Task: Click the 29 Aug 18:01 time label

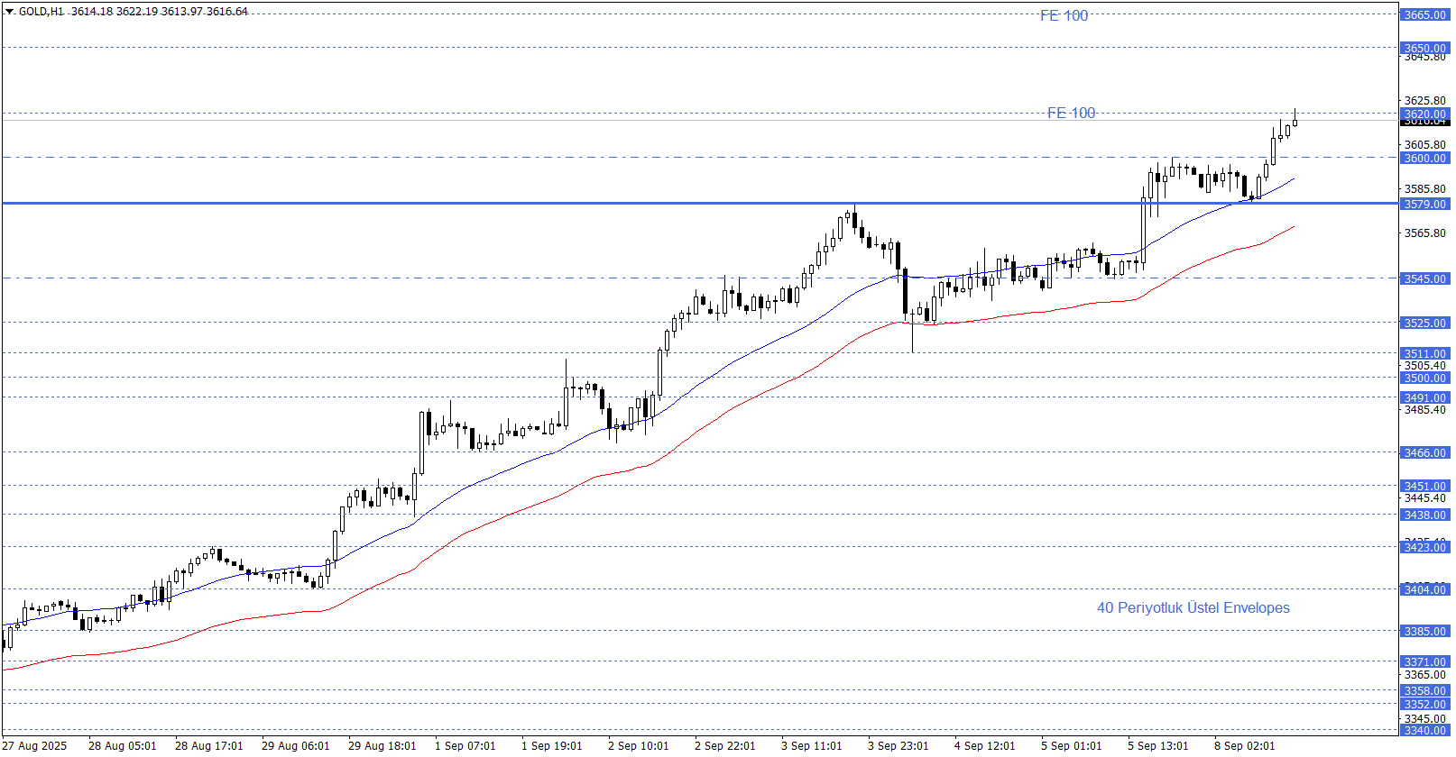Action: [x=382, y=745]
